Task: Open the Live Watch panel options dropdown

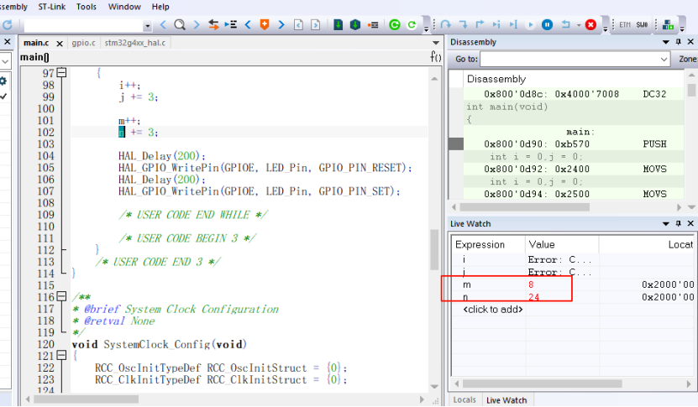Action: (x=666, y=223)
